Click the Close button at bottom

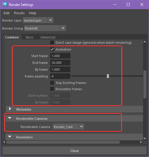pos(74,150)
